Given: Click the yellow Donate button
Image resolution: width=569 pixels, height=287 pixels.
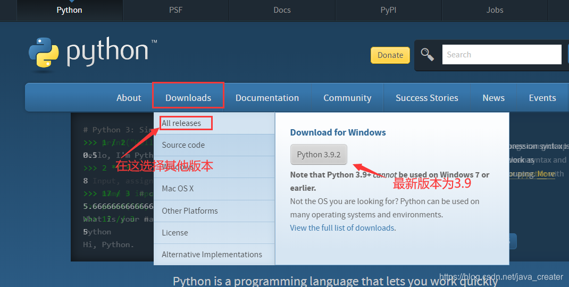Looking at the screenshot, I should pyautogui.click(x=390, y=55).
